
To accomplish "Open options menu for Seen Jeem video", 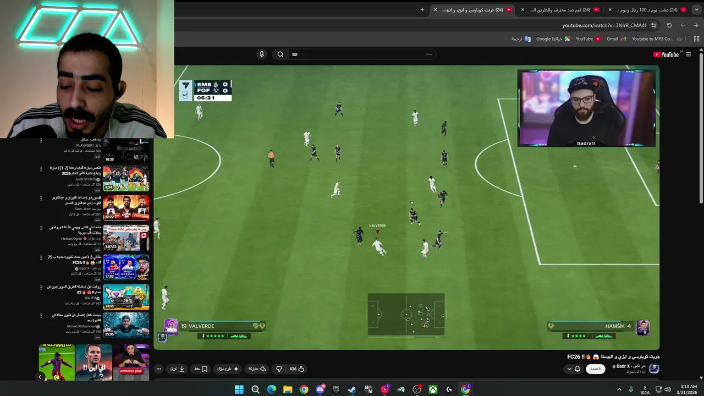I will (41, 199).
